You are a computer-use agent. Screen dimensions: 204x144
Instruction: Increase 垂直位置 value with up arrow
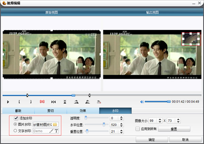(x=121, y=131)
